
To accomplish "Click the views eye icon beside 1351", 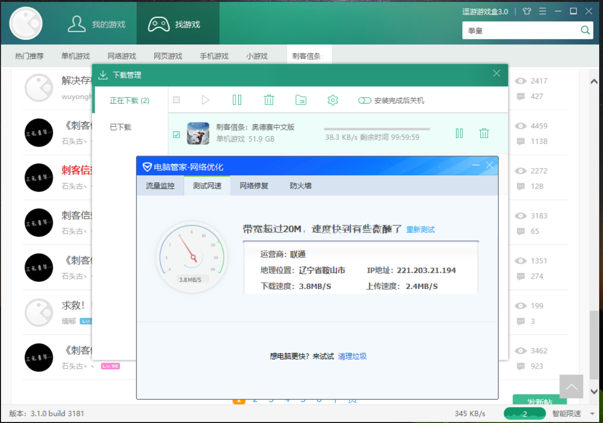I will 521,261.
